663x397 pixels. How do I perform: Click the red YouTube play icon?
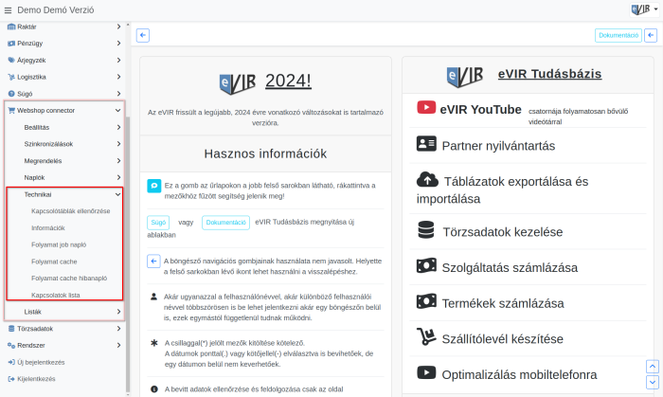click(426, 107)
